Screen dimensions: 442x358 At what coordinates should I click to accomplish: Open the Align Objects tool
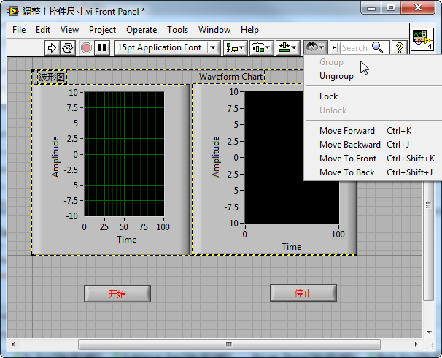(x=235, y=47)
